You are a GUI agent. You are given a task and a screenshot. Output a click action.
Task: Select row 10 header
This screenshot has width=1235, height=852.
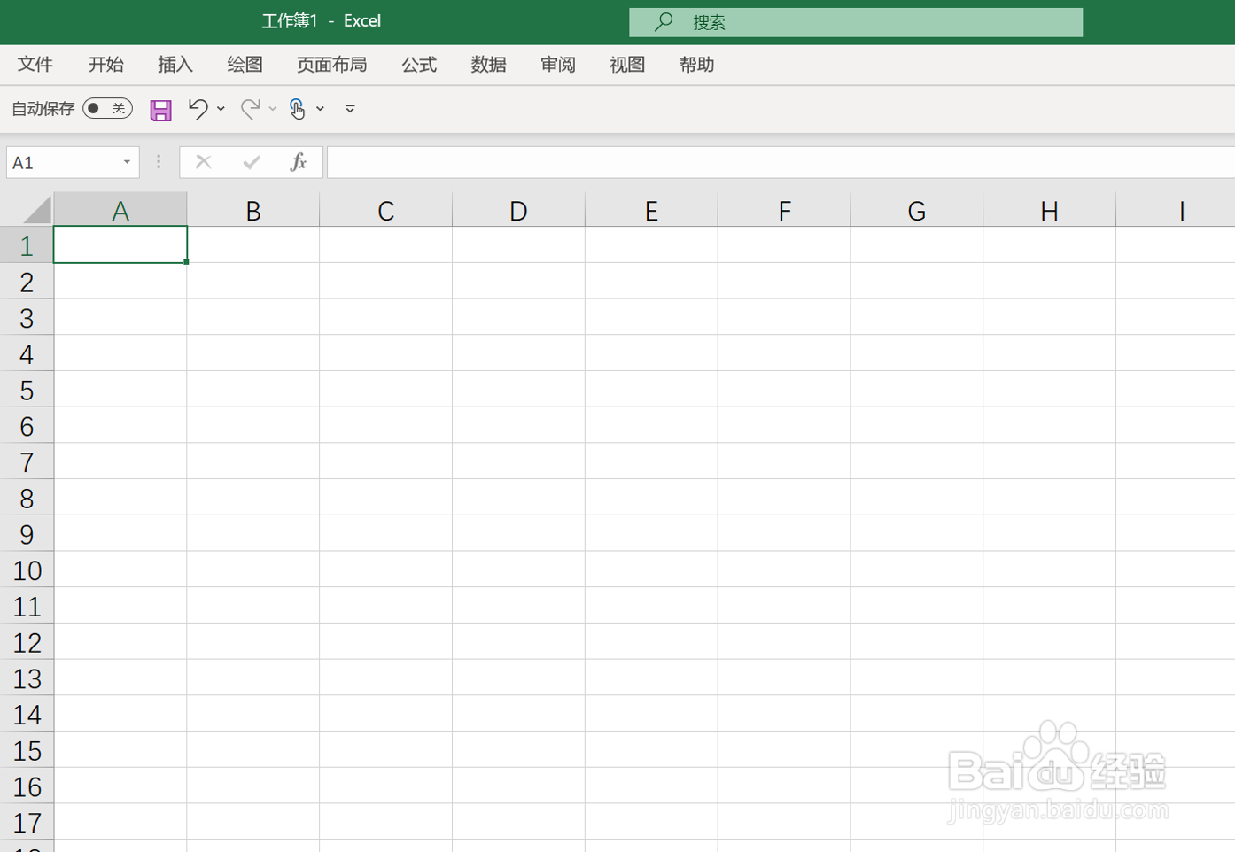coord(27,569)
